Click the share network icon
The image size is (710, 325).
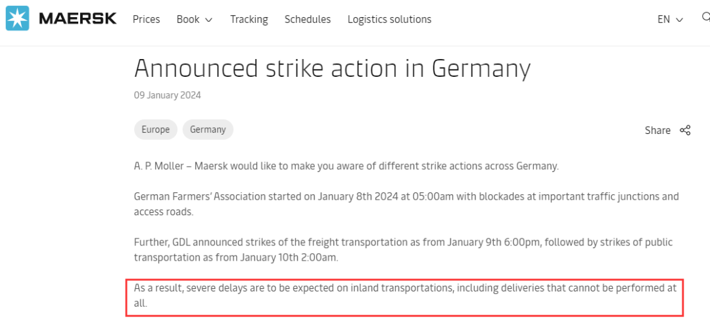click(685, 130)
